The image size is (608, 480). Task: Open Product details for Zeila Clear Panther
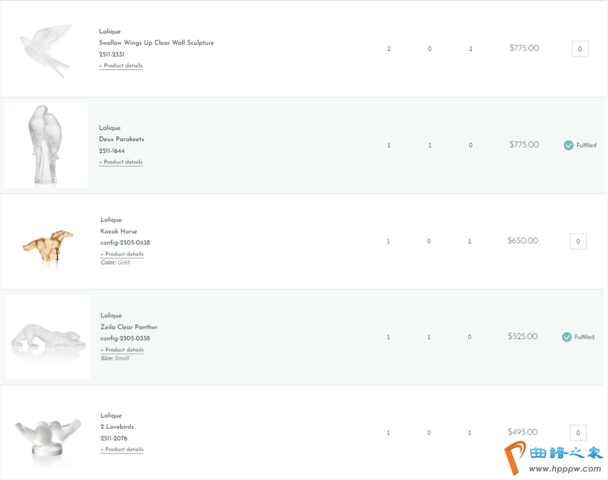122,350
